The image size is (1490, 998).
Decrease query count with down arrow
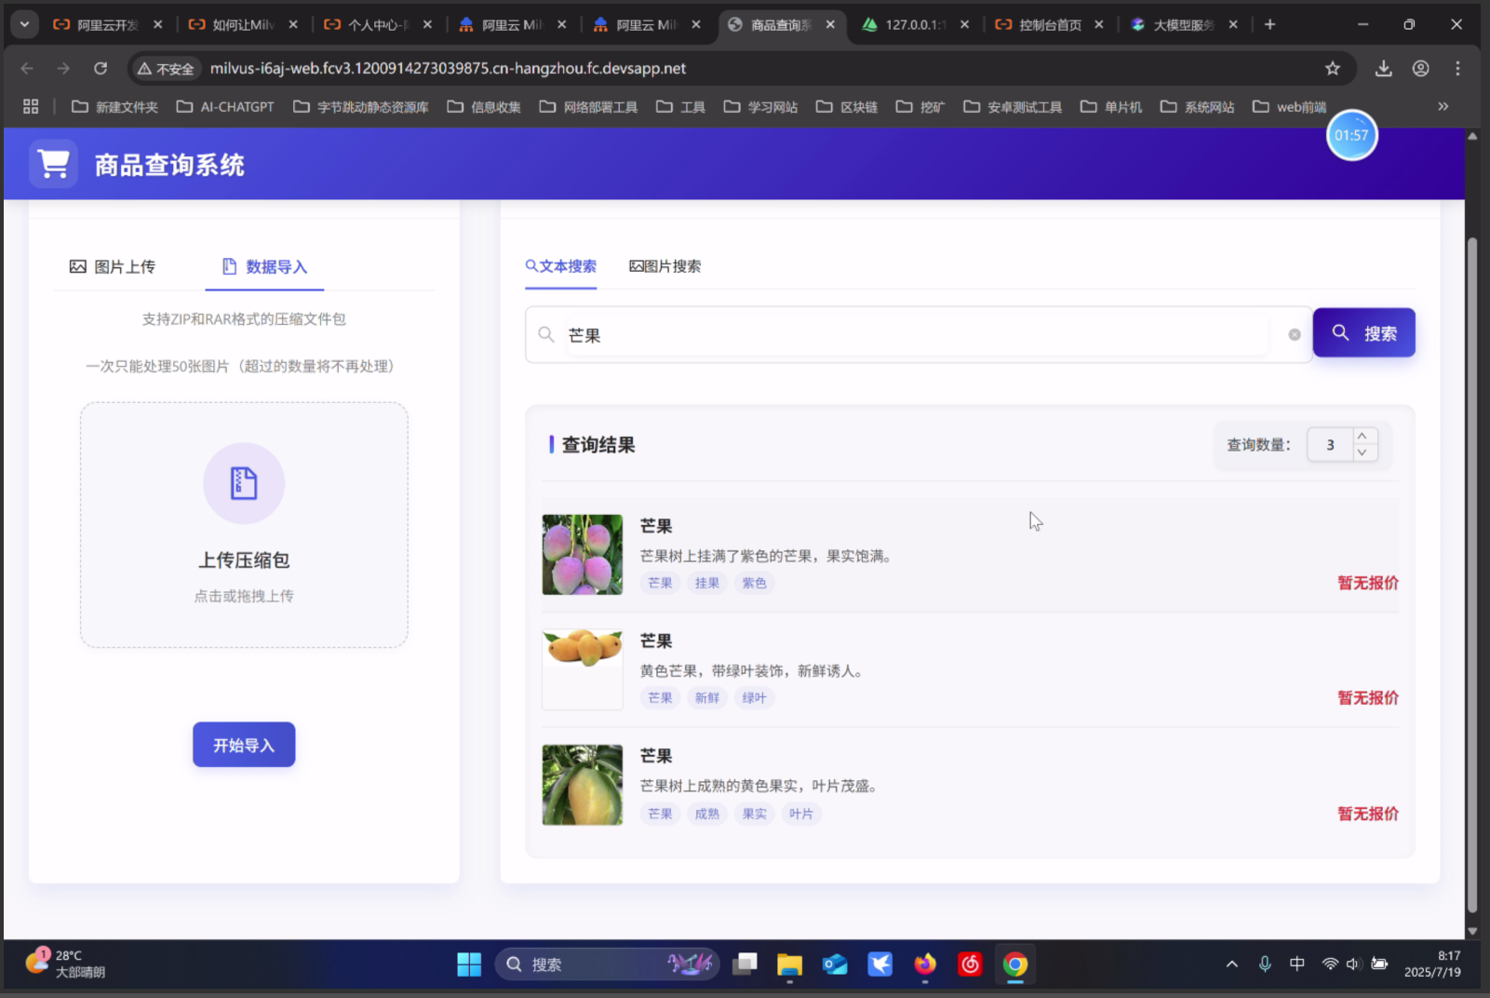[1362, 452]
